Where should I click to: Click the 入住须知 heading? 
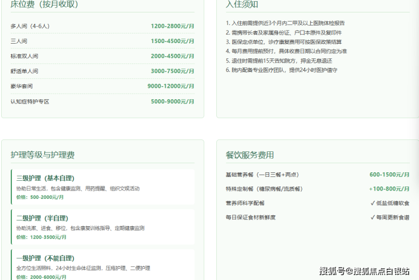242,4
